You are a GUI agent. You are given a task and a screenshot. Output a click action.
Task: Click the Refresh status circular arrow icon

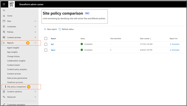[x=60, y=29]
